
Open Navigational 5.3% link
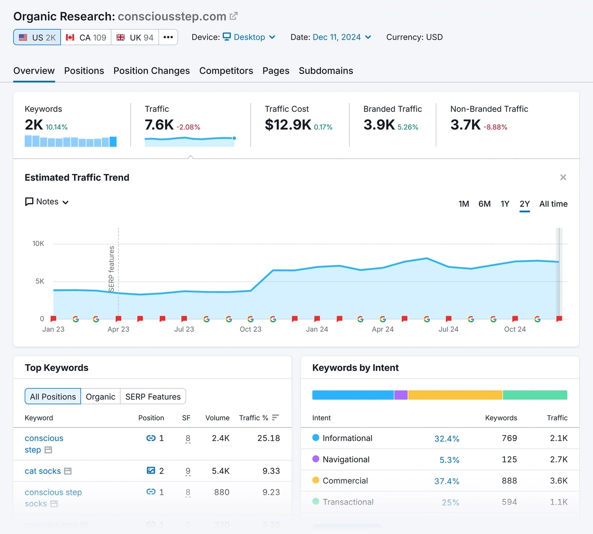(449, 460)
